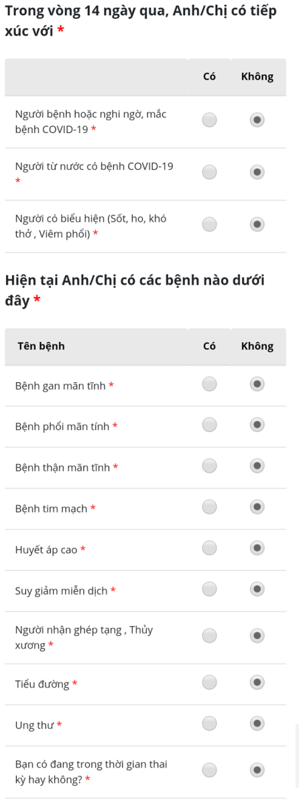
Task: Mark Có for Suy giảm miễn dịch
Action: 209,589
